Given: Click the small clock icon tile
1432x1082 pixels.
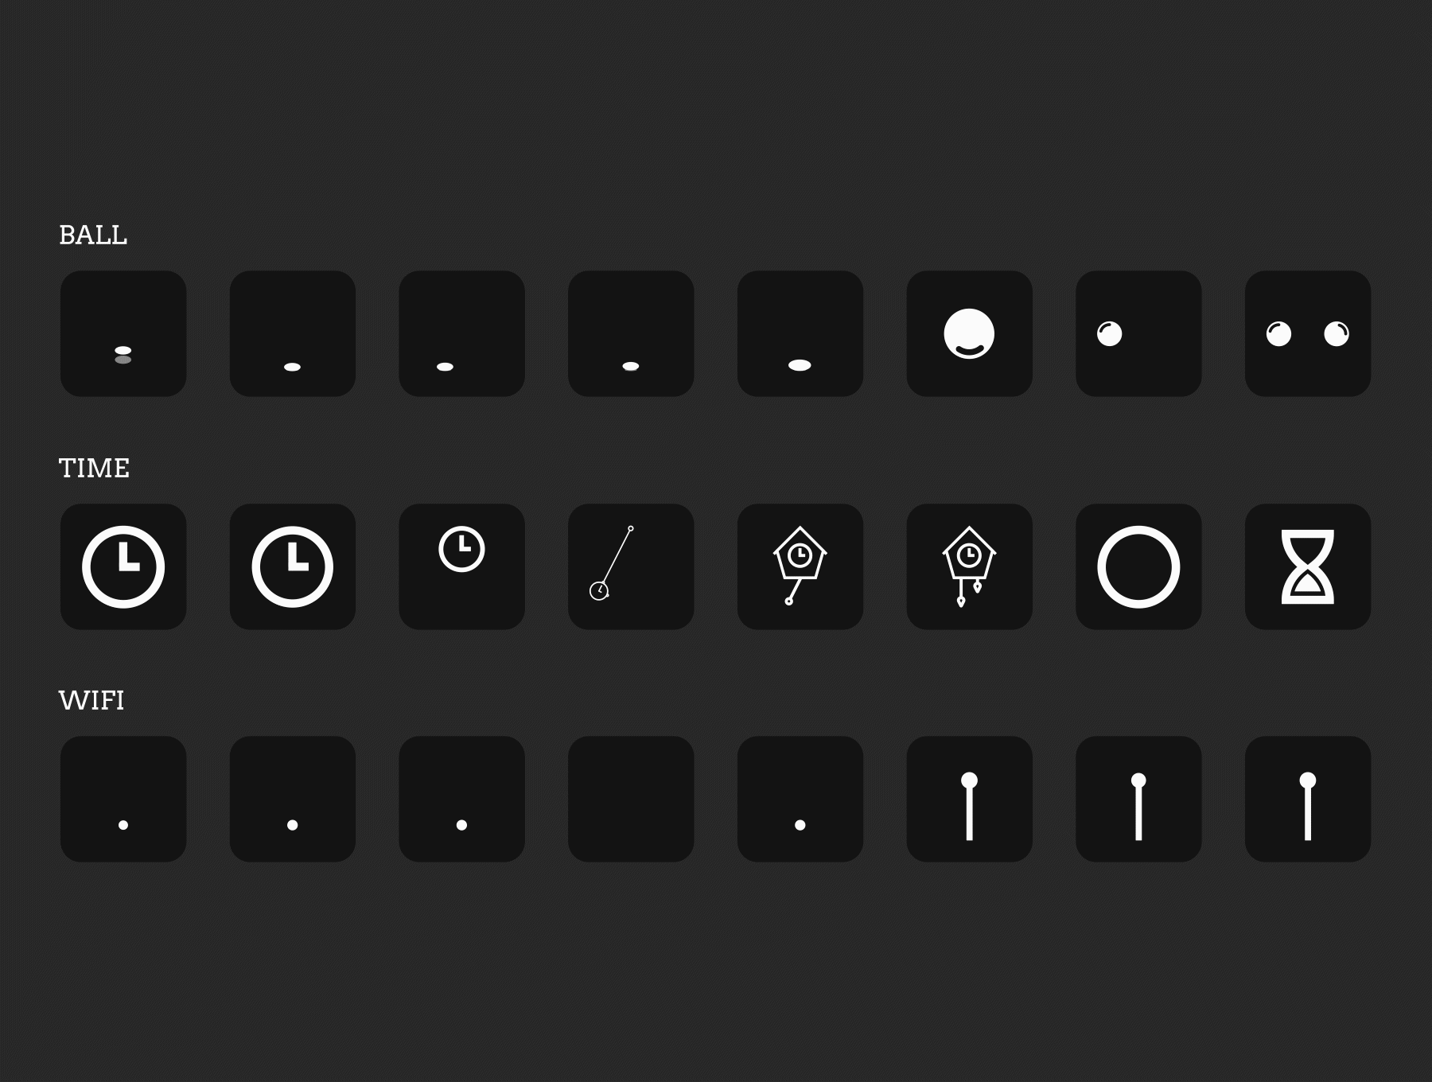Looking at the screenshot, I should pyautogui.click(x=461, y=566).
